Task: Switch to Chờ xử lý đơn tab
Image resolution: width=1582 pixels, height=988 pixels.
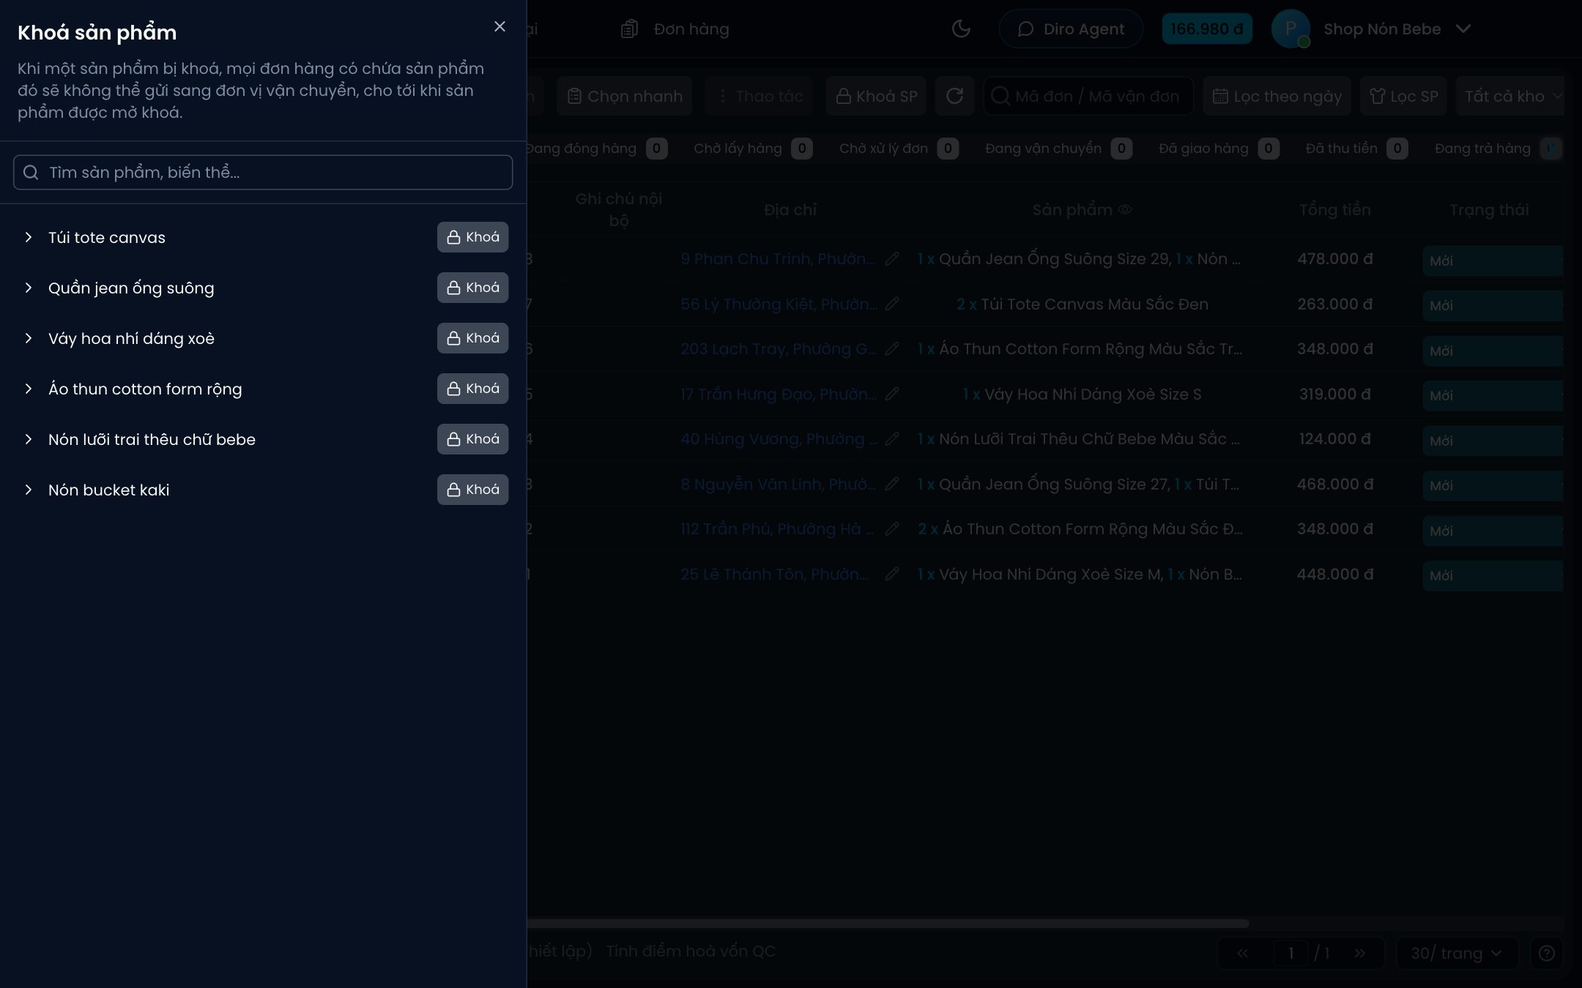Action: coord(898,149)
